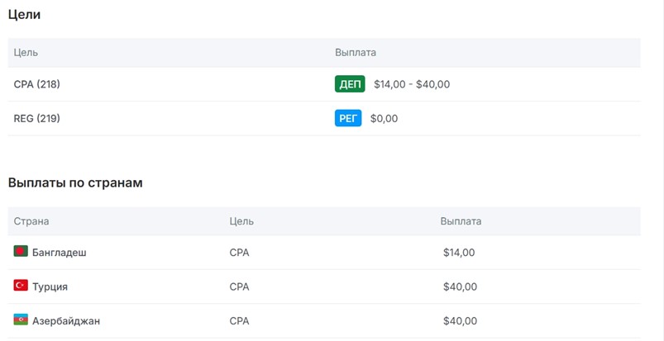Image resolution: width=664 pixels, height=341 pixels.
Task: Click the Азербайджан country name
Action: pos(66,321)
